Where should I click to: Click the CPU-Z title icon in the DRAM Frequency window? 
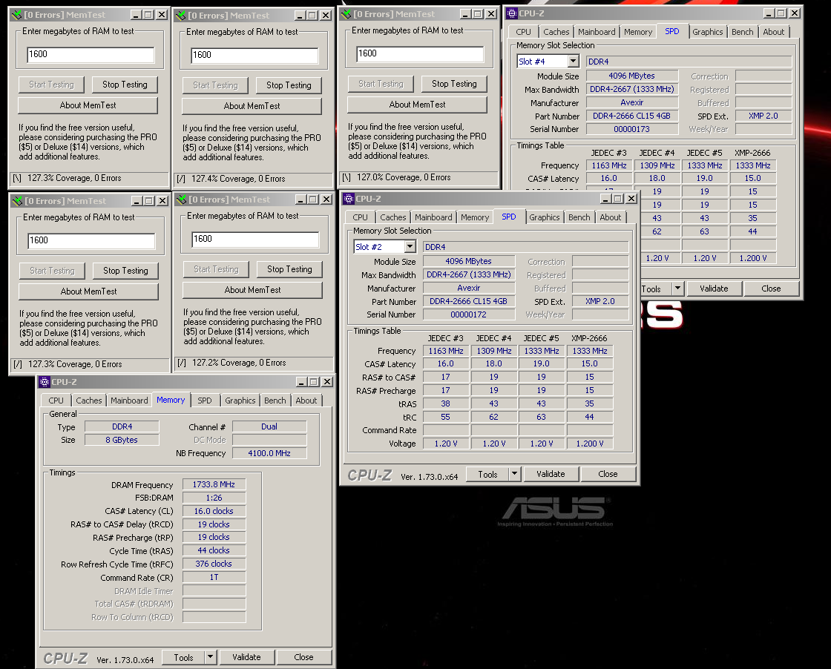(x=45, y=382)
